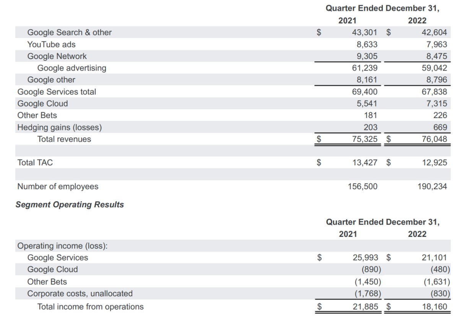Select the 18,160 operating income value
The image size is (459, 318).
click(434, 307)
